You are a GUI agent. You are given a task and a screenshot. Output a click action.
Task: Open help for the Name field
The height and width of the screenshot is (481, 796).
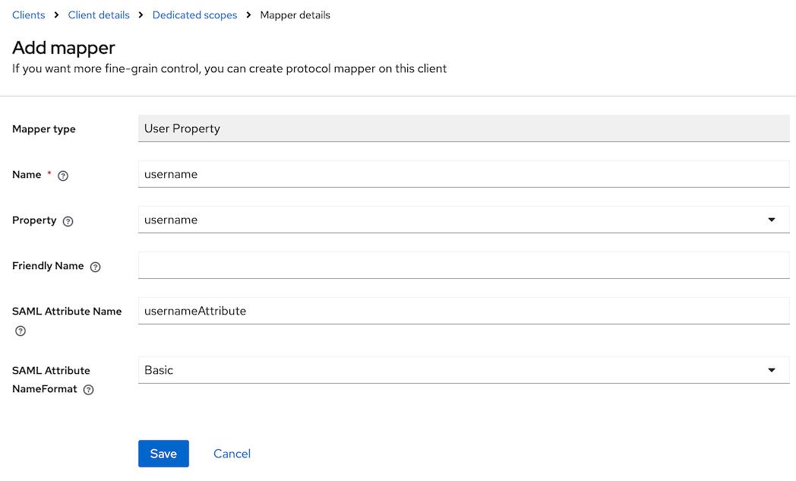click(x=63, y=176)
